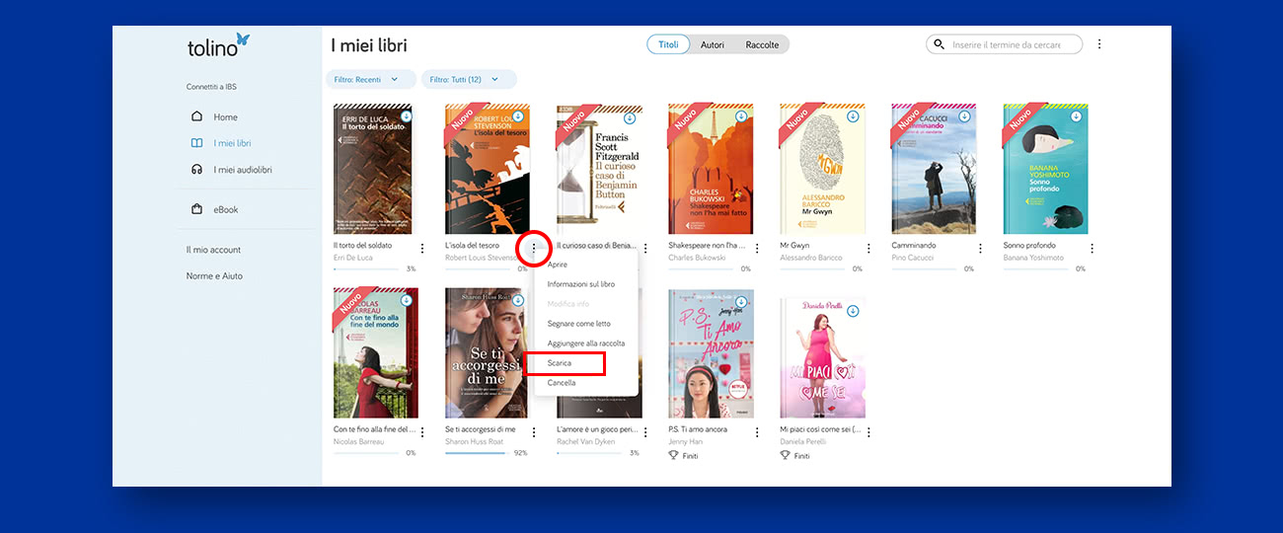
Task: Open three-dot menu for Sonno profondo
Action: [x=1092, y=249]
